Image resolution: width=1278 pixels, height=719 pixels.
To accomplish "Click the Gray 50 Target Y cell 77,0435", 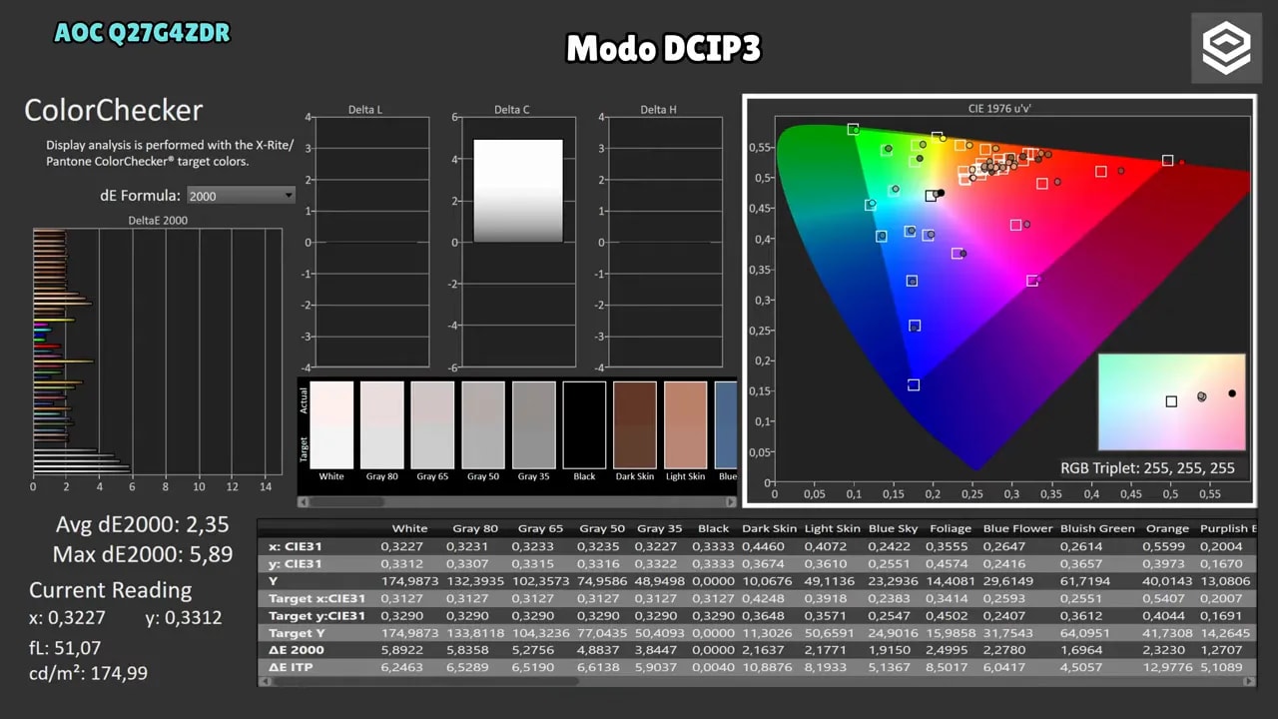I will coord(604,633).
